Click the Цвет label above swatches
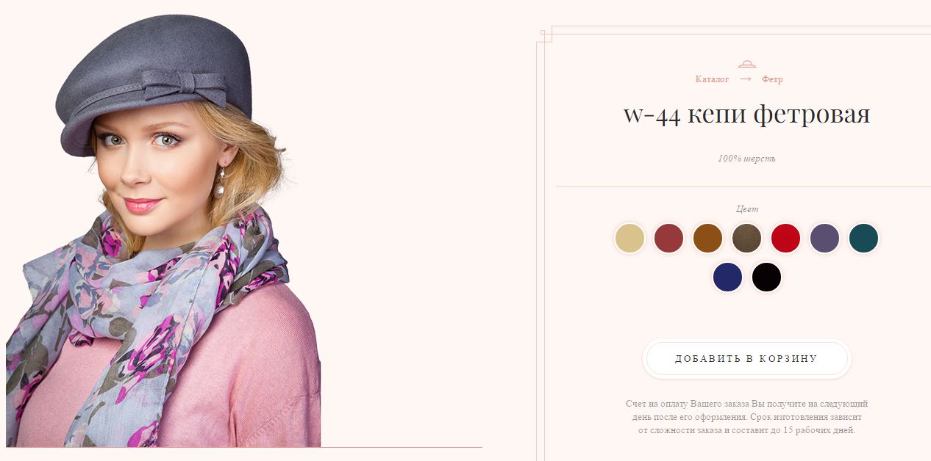Screen dimensions: 931x461 (x=746, y=209)
